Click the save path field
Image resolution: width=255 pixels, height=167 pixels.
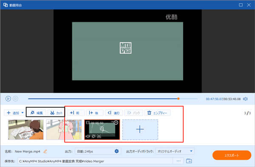(x=95, y=161)
